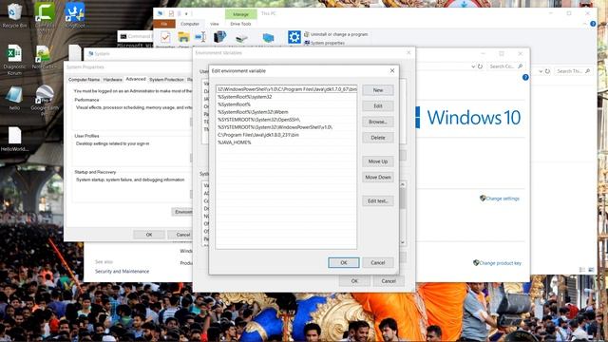The width and height of the screenshot is (608, 342).
Task: Click New in Edit environment variable dialog
Action: 378,90
